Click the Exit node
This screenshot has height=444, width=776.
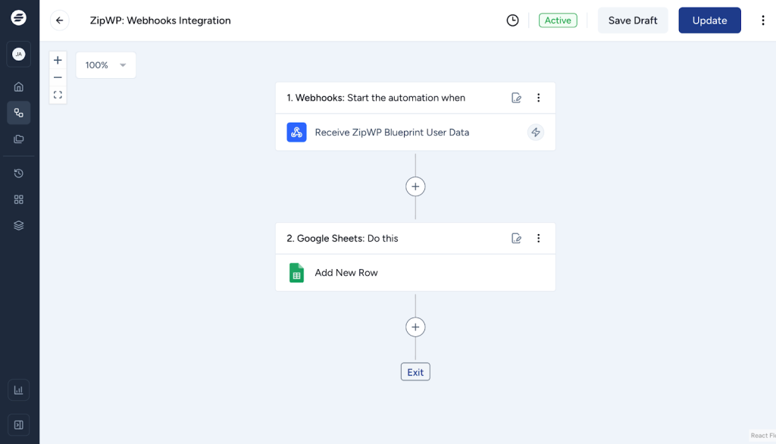click(415, 372)
